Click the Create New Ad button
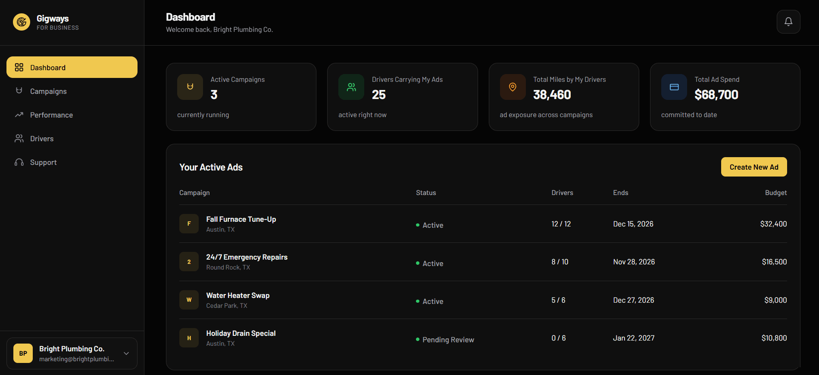 (754, 167)
